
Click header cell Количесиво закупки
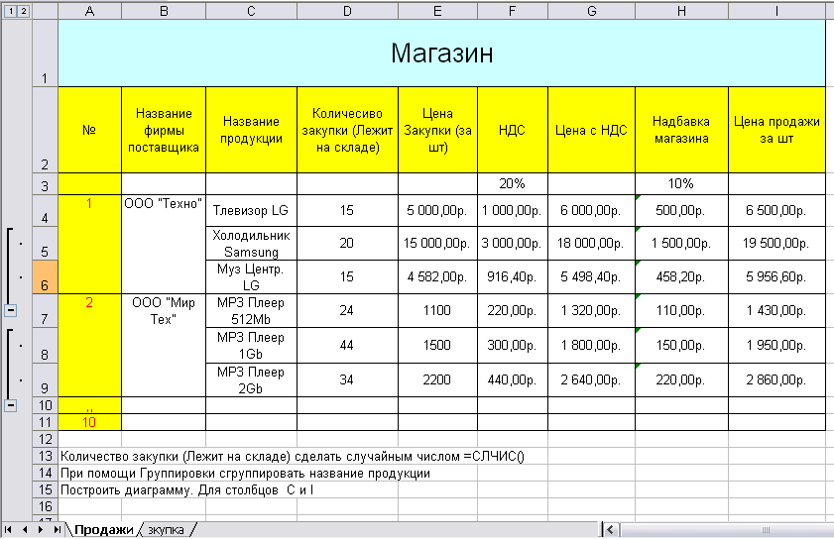347,130
